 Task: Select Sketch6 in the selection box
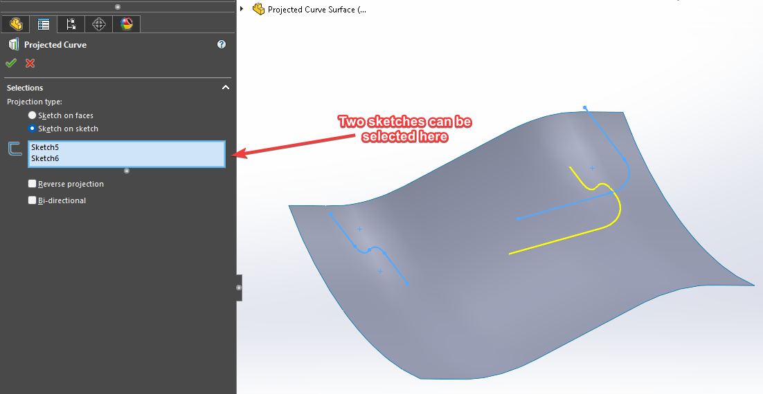click(45, 158)
